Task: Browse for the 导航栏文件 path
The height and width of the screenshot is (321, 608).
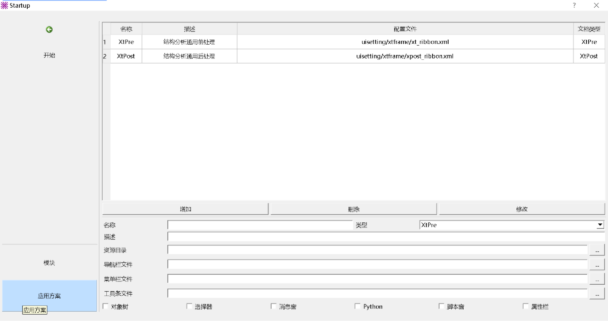Action: pyautogui.click(x=597, y=264)
